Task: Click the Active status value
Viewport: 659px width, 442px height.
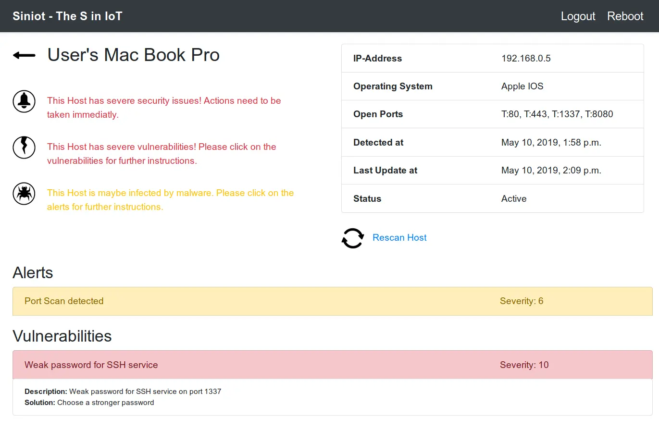Action: pyautogui.click(x=514, y=198)
